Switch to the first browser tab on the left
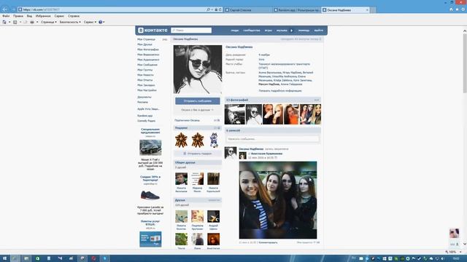 click(248, 9)
